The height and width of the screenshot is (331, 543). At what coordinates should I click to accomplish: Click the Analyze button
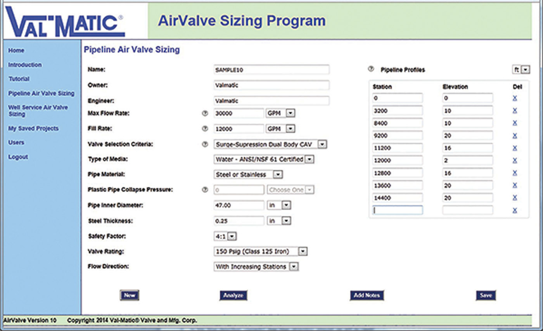233,295
